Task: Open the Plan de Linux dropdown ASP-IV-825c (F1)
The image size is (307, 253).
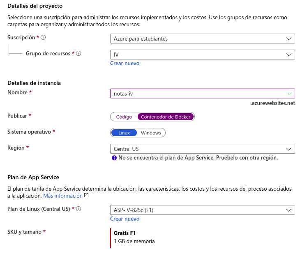Action: [203, 210]
